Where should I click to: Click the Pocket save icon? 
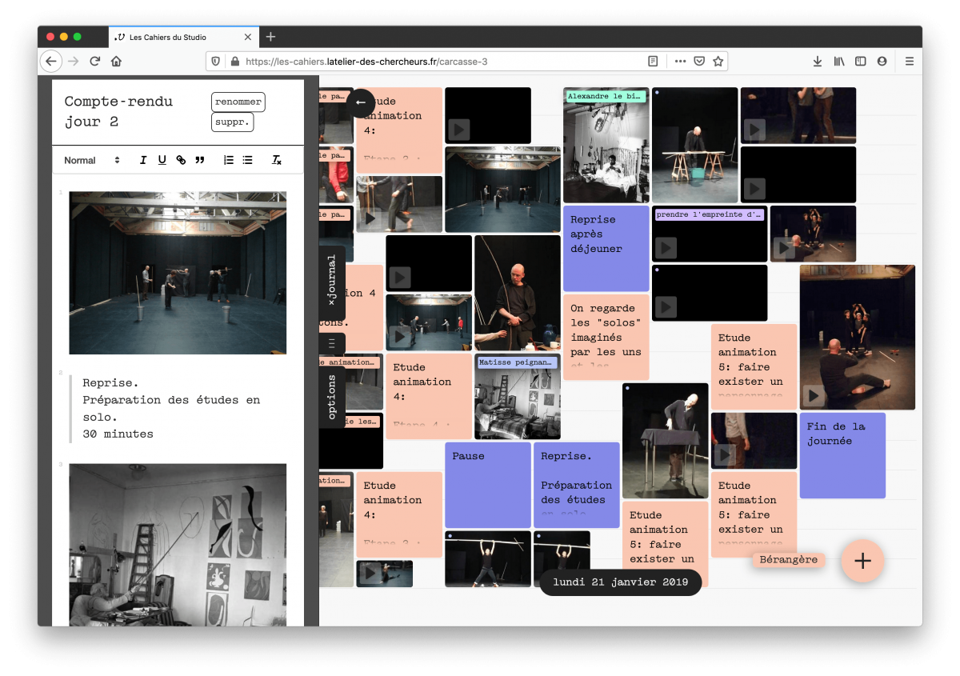click(699, 61)
